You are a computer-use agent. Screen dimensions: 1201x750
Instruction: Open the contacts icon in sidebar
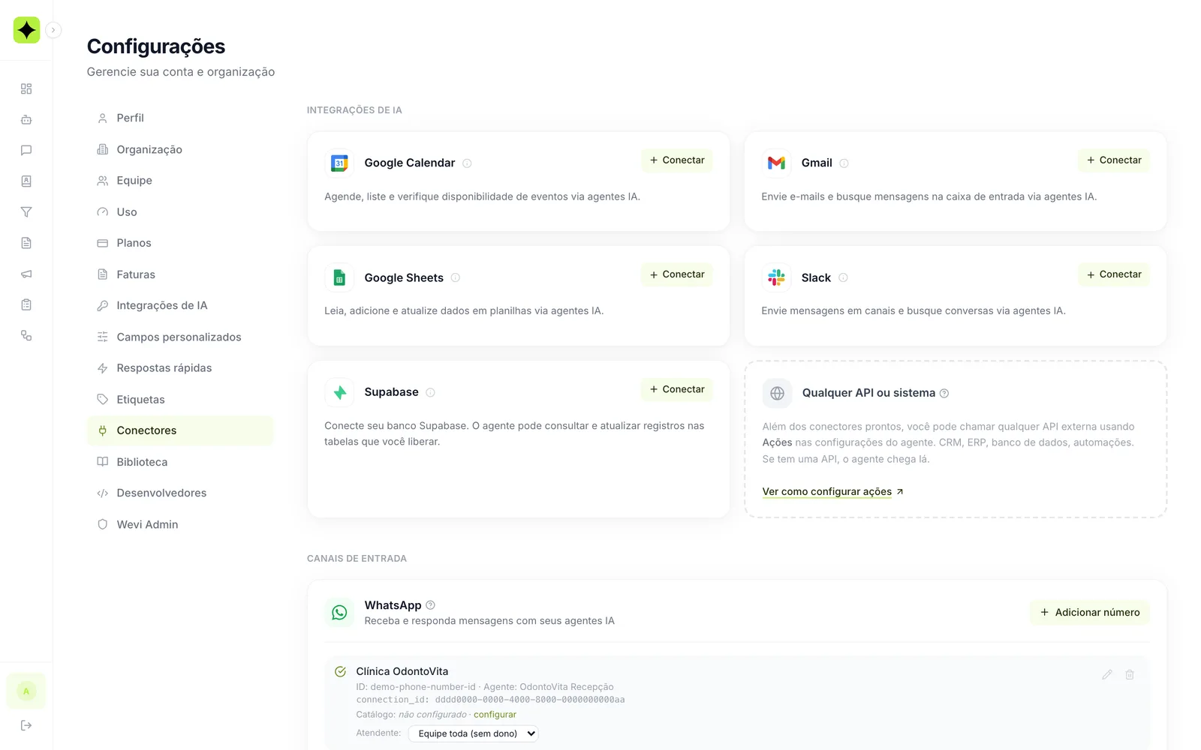pyautogui.click(x=26, y=181)
